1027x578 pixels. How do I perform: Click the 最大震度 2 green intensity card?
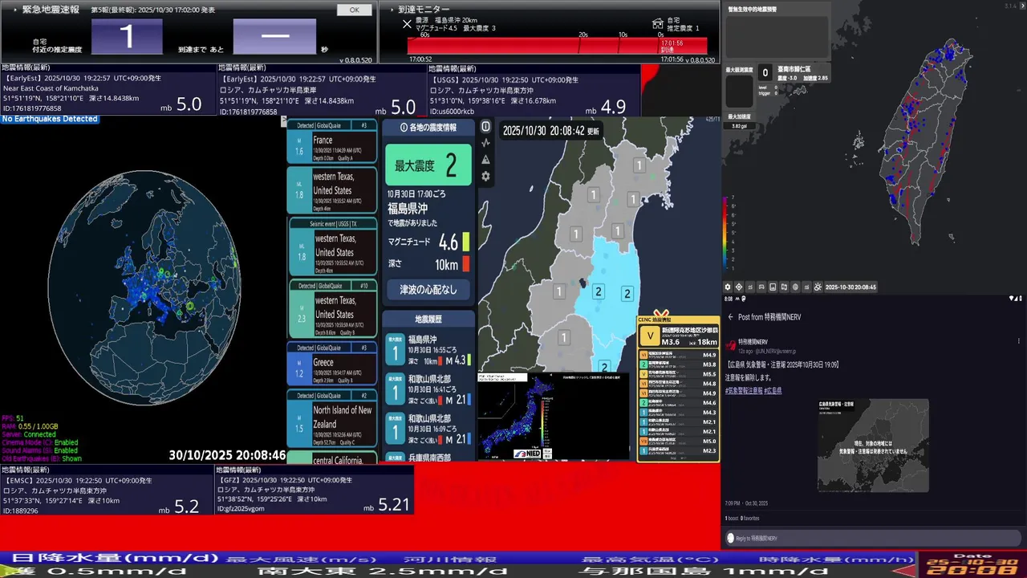[x=428, y=165]
